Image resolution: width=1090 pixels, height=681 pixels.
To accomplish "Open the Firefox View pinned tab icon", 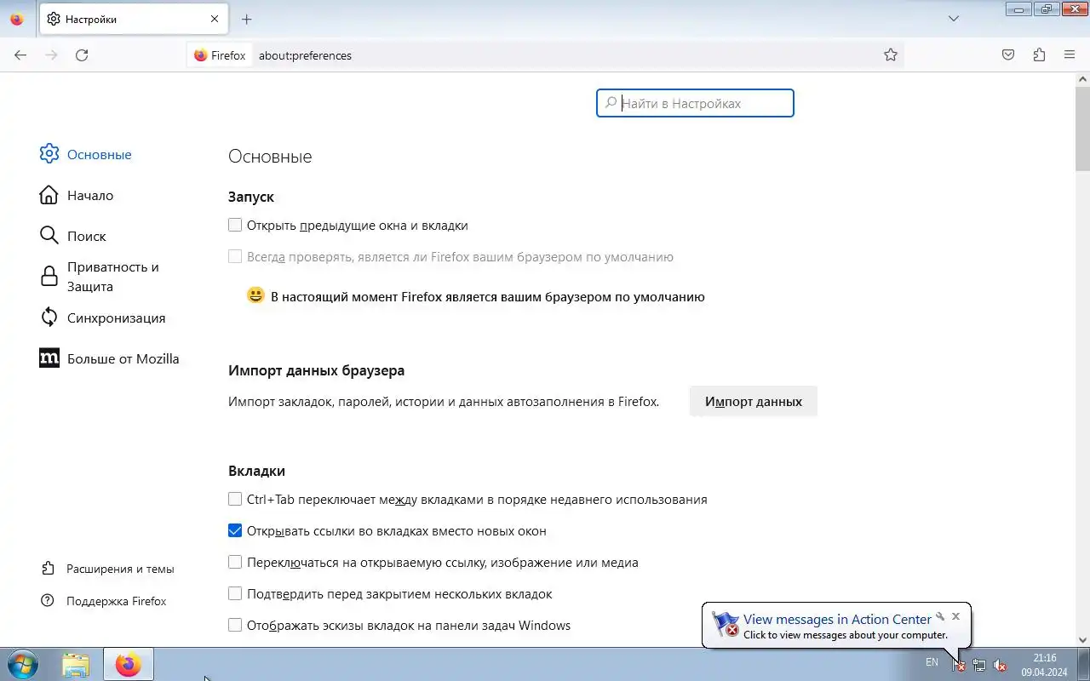I will click(17, 19).
